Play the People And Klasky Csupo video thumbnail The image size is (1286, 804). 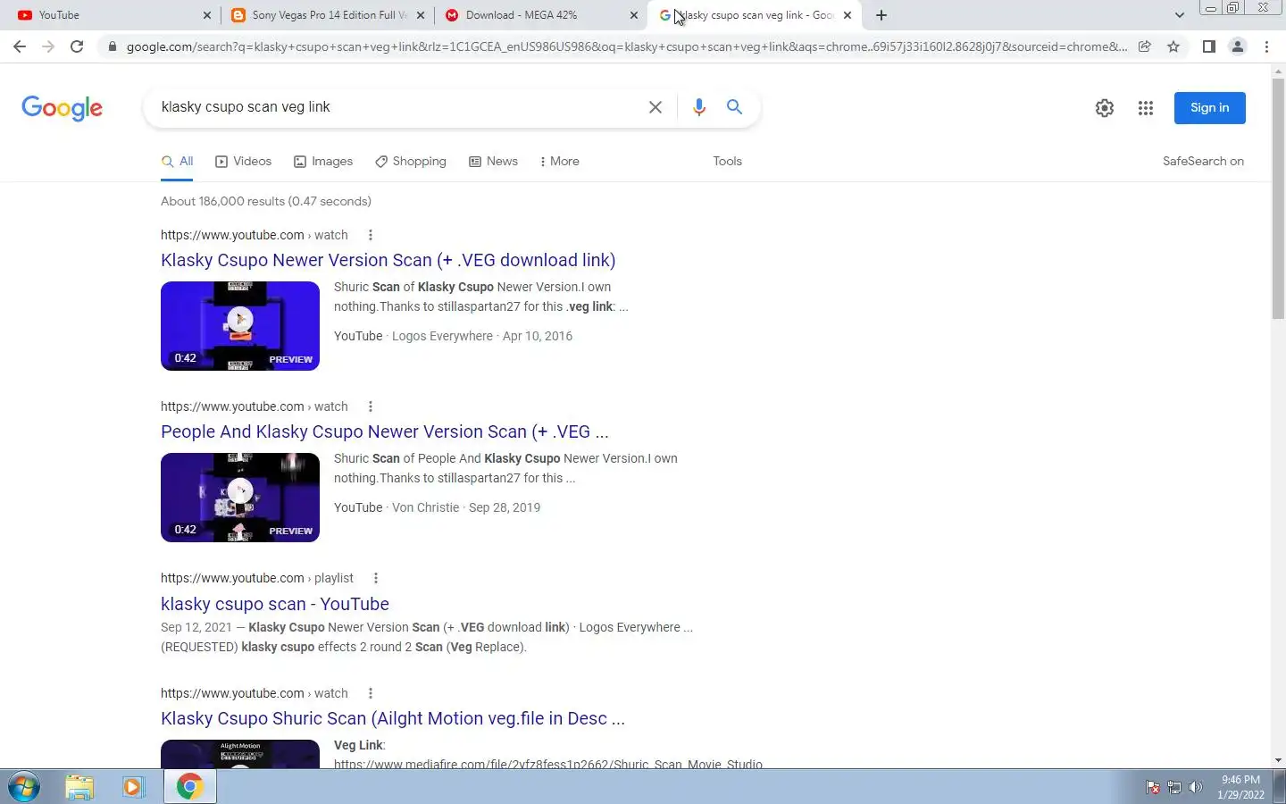coord(240,498)
